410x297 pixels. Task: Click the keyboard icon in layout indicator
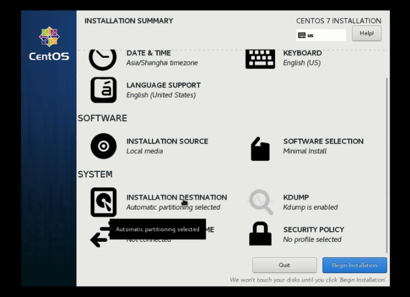[x=302, y=35]
